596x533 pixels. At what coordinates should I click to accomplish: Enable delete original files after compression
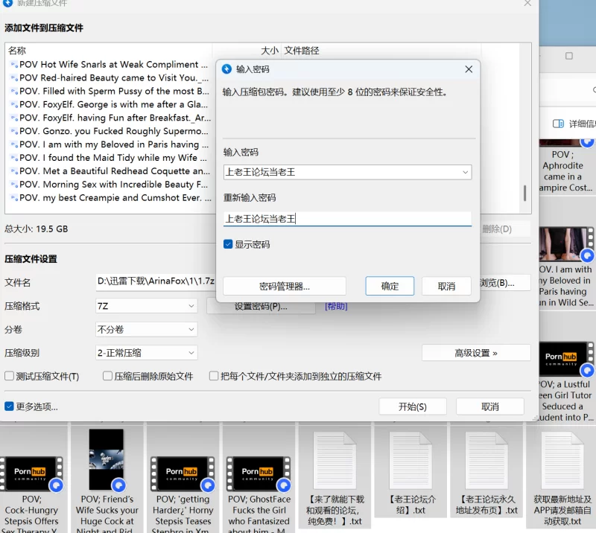click(107, 376)
